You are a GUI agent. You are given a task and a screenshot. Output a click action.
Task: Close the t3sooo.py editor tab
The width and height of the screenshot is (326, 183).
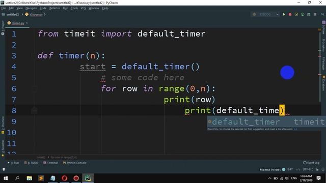27,23
